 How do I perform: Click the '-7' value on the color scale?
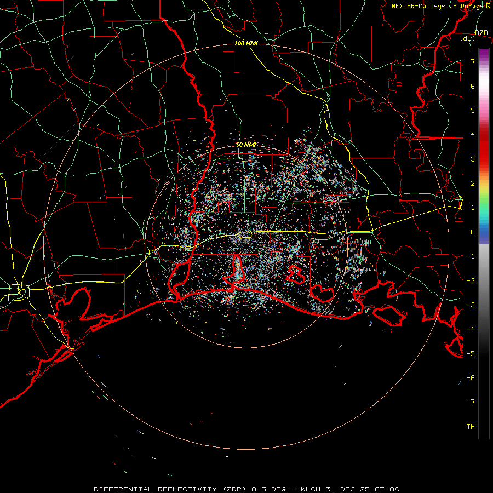click(471, 402)
